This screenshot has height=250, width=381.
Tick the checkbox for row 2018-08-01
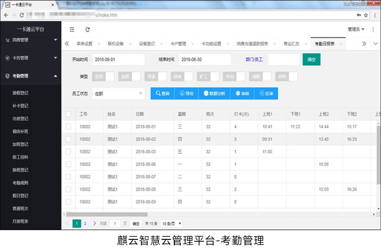click(x=68, y=126)
